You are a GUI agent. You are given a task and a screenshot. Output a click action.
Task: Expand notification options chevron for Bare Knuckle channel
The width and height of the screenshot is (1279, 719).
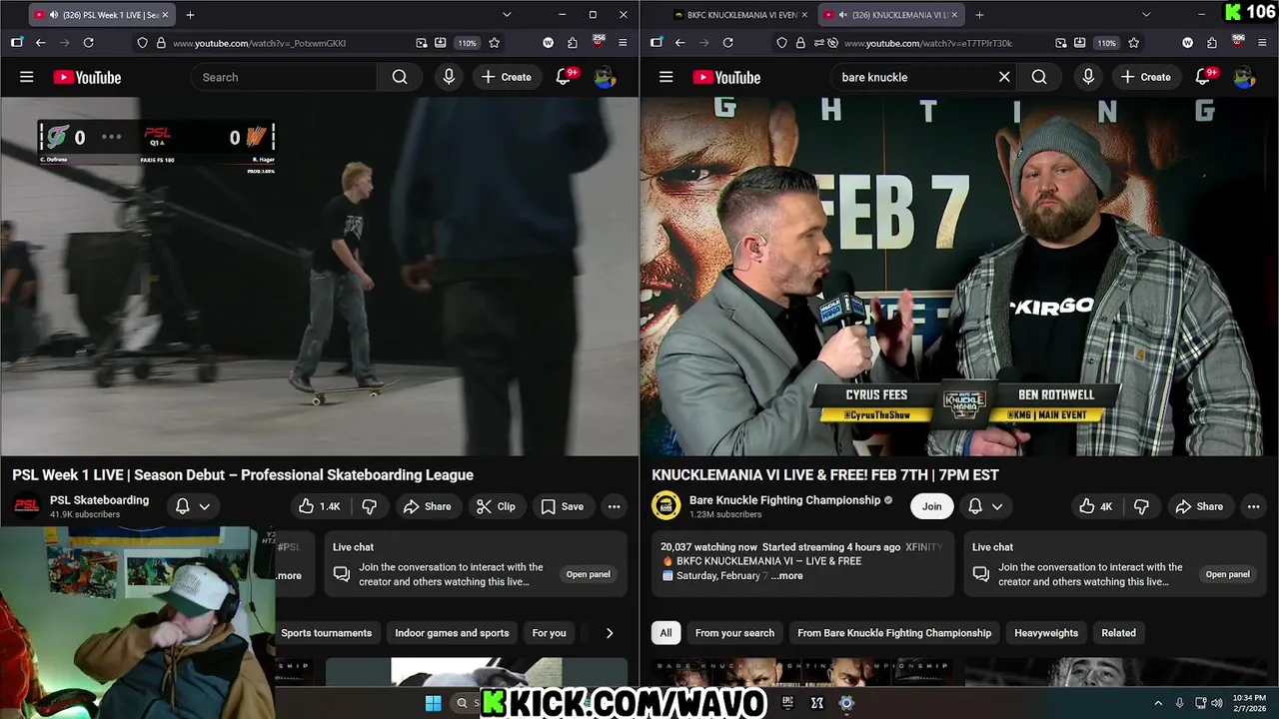(x=997, y=506)
